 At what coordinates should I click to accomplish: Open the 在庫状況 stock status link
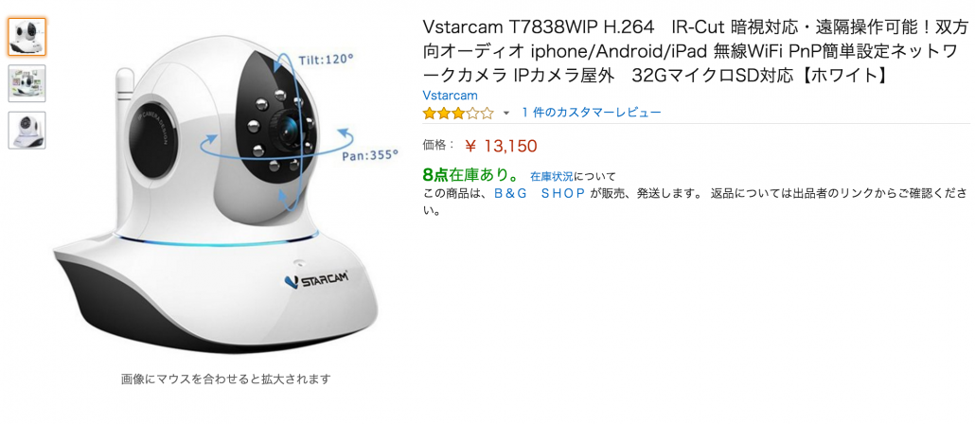pyautogui.click(x=552, y=176)
